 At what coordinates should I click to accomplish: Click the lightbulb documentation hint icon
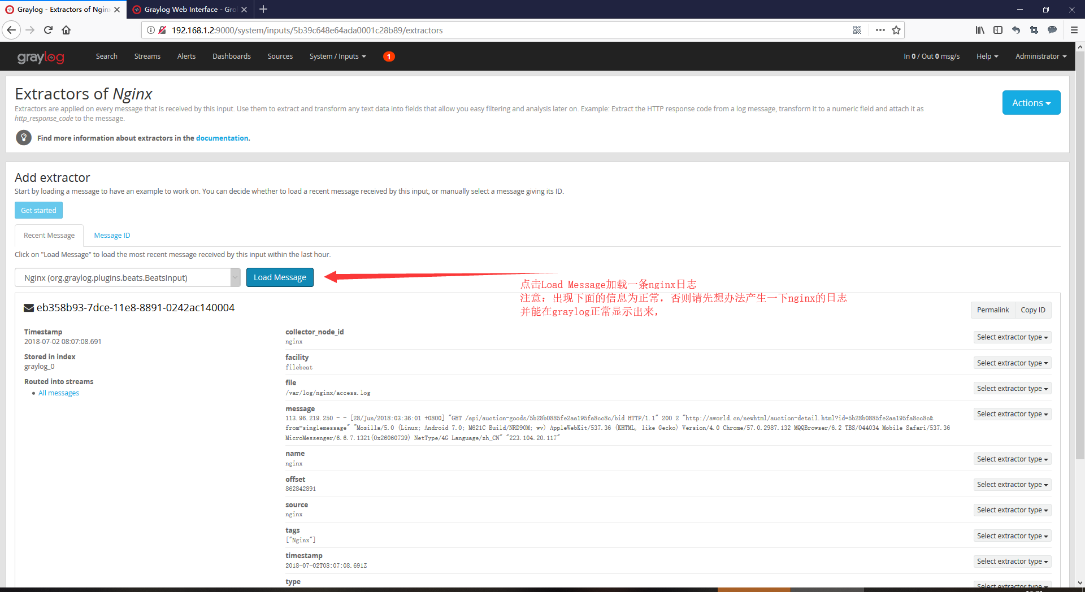(x=24, y=137)
